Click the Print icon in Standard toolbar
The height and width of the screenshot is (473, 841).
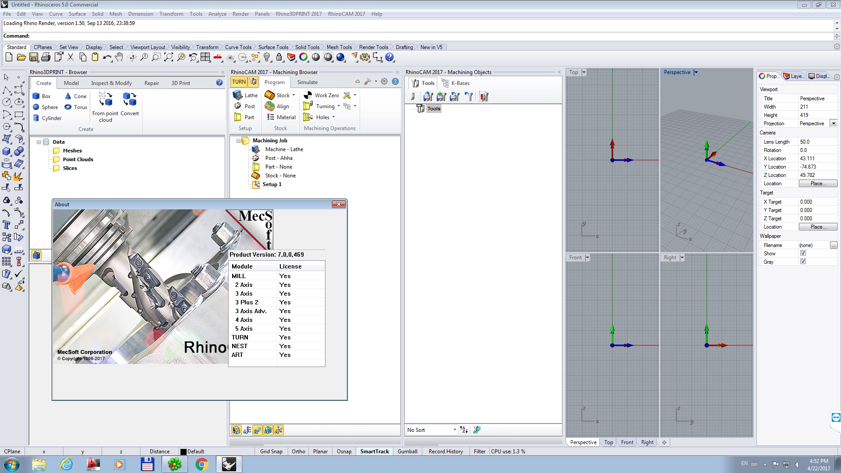pos(46,57)
